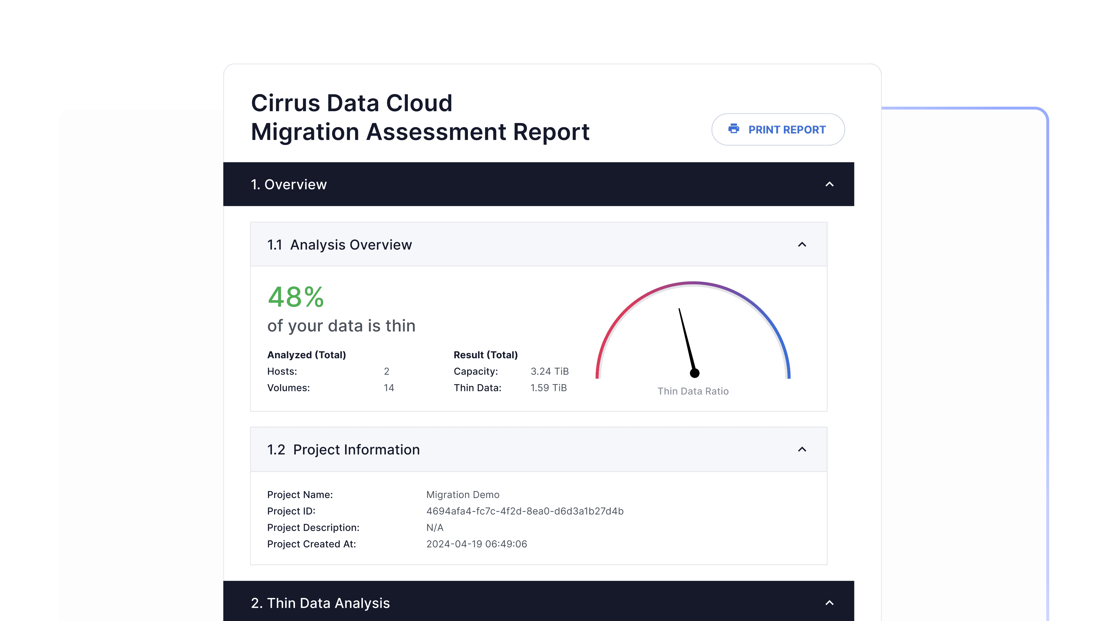Click the Print Report button
This screenshot has width=1105, height=621.
pyautogui.click(x=778, y=129)
